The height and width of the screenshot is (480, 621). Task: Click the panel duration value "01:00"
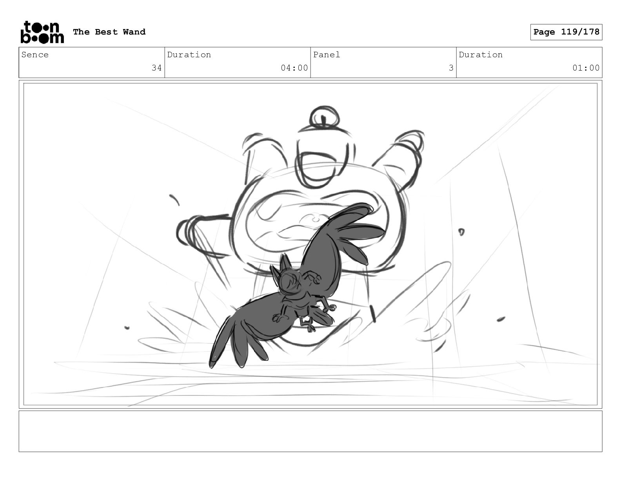pyautogui.click(x=586, y=68)
